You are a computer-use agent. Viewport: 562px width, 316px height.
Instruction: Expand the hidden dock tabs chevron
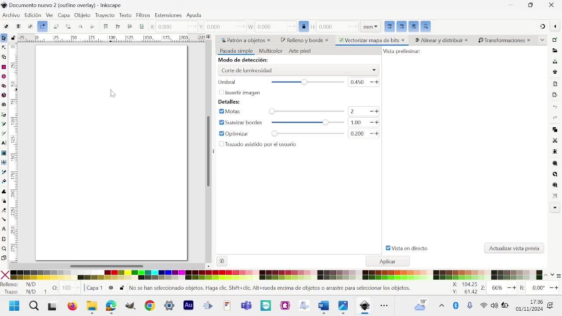click(x=542, y=40)
